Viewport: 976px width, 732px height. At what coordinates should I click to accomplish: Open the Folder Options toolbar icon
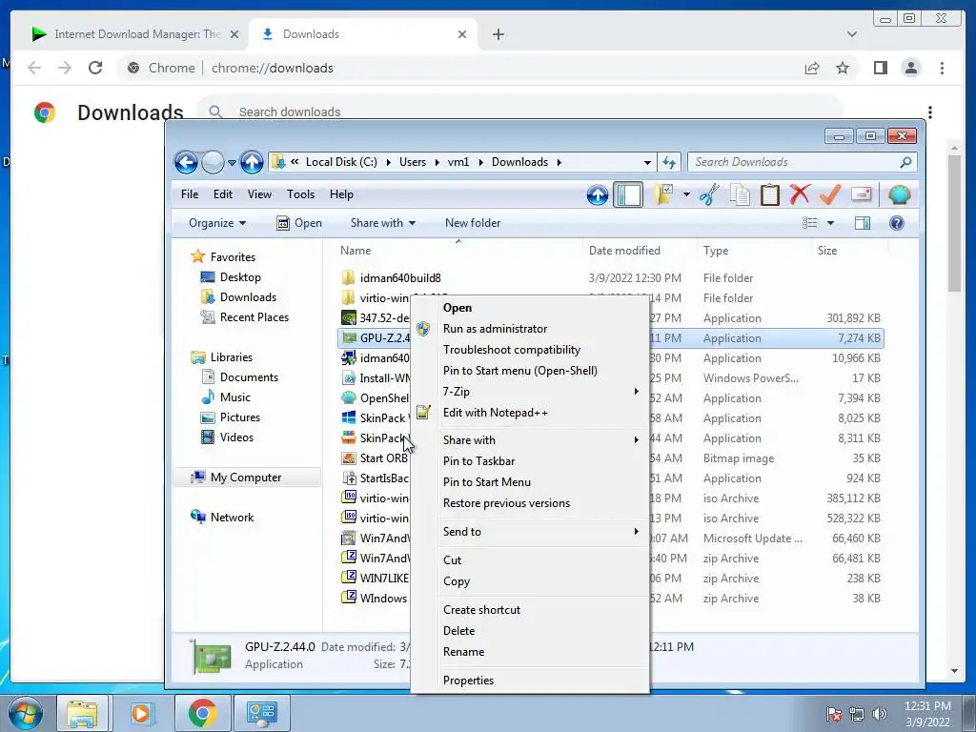coord(663,194)
